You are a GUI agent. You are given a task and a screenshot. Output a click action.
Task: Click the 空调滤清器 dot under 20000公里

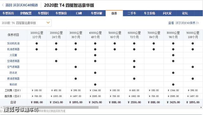pyautogui.click(x=56, y=61)
